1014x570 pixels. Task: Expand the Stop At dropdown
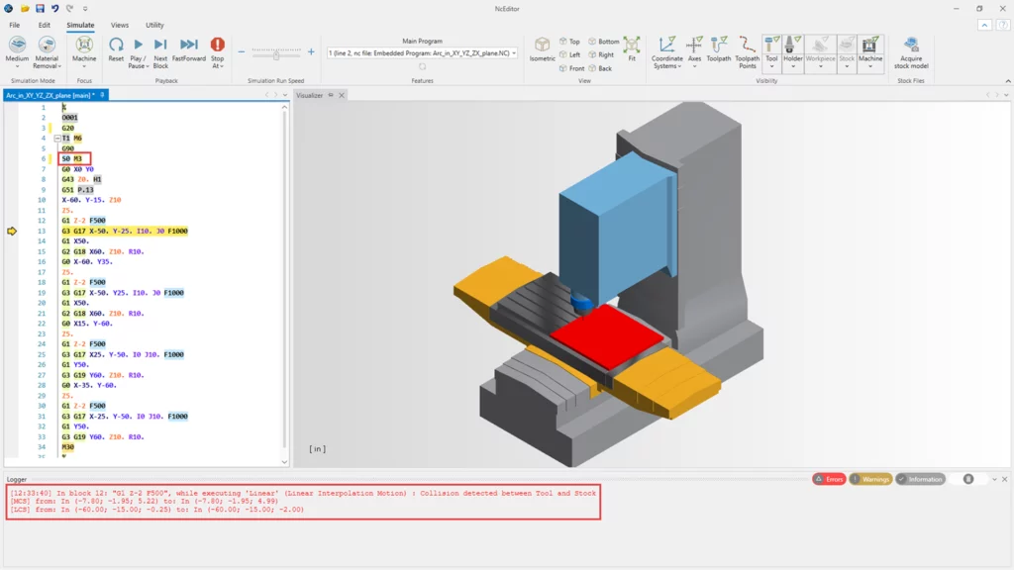pyautogui.click(x=218, y=66)
